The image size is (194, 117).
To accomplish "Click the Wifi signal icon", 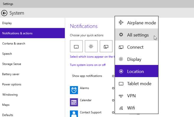I will (121, 108).
